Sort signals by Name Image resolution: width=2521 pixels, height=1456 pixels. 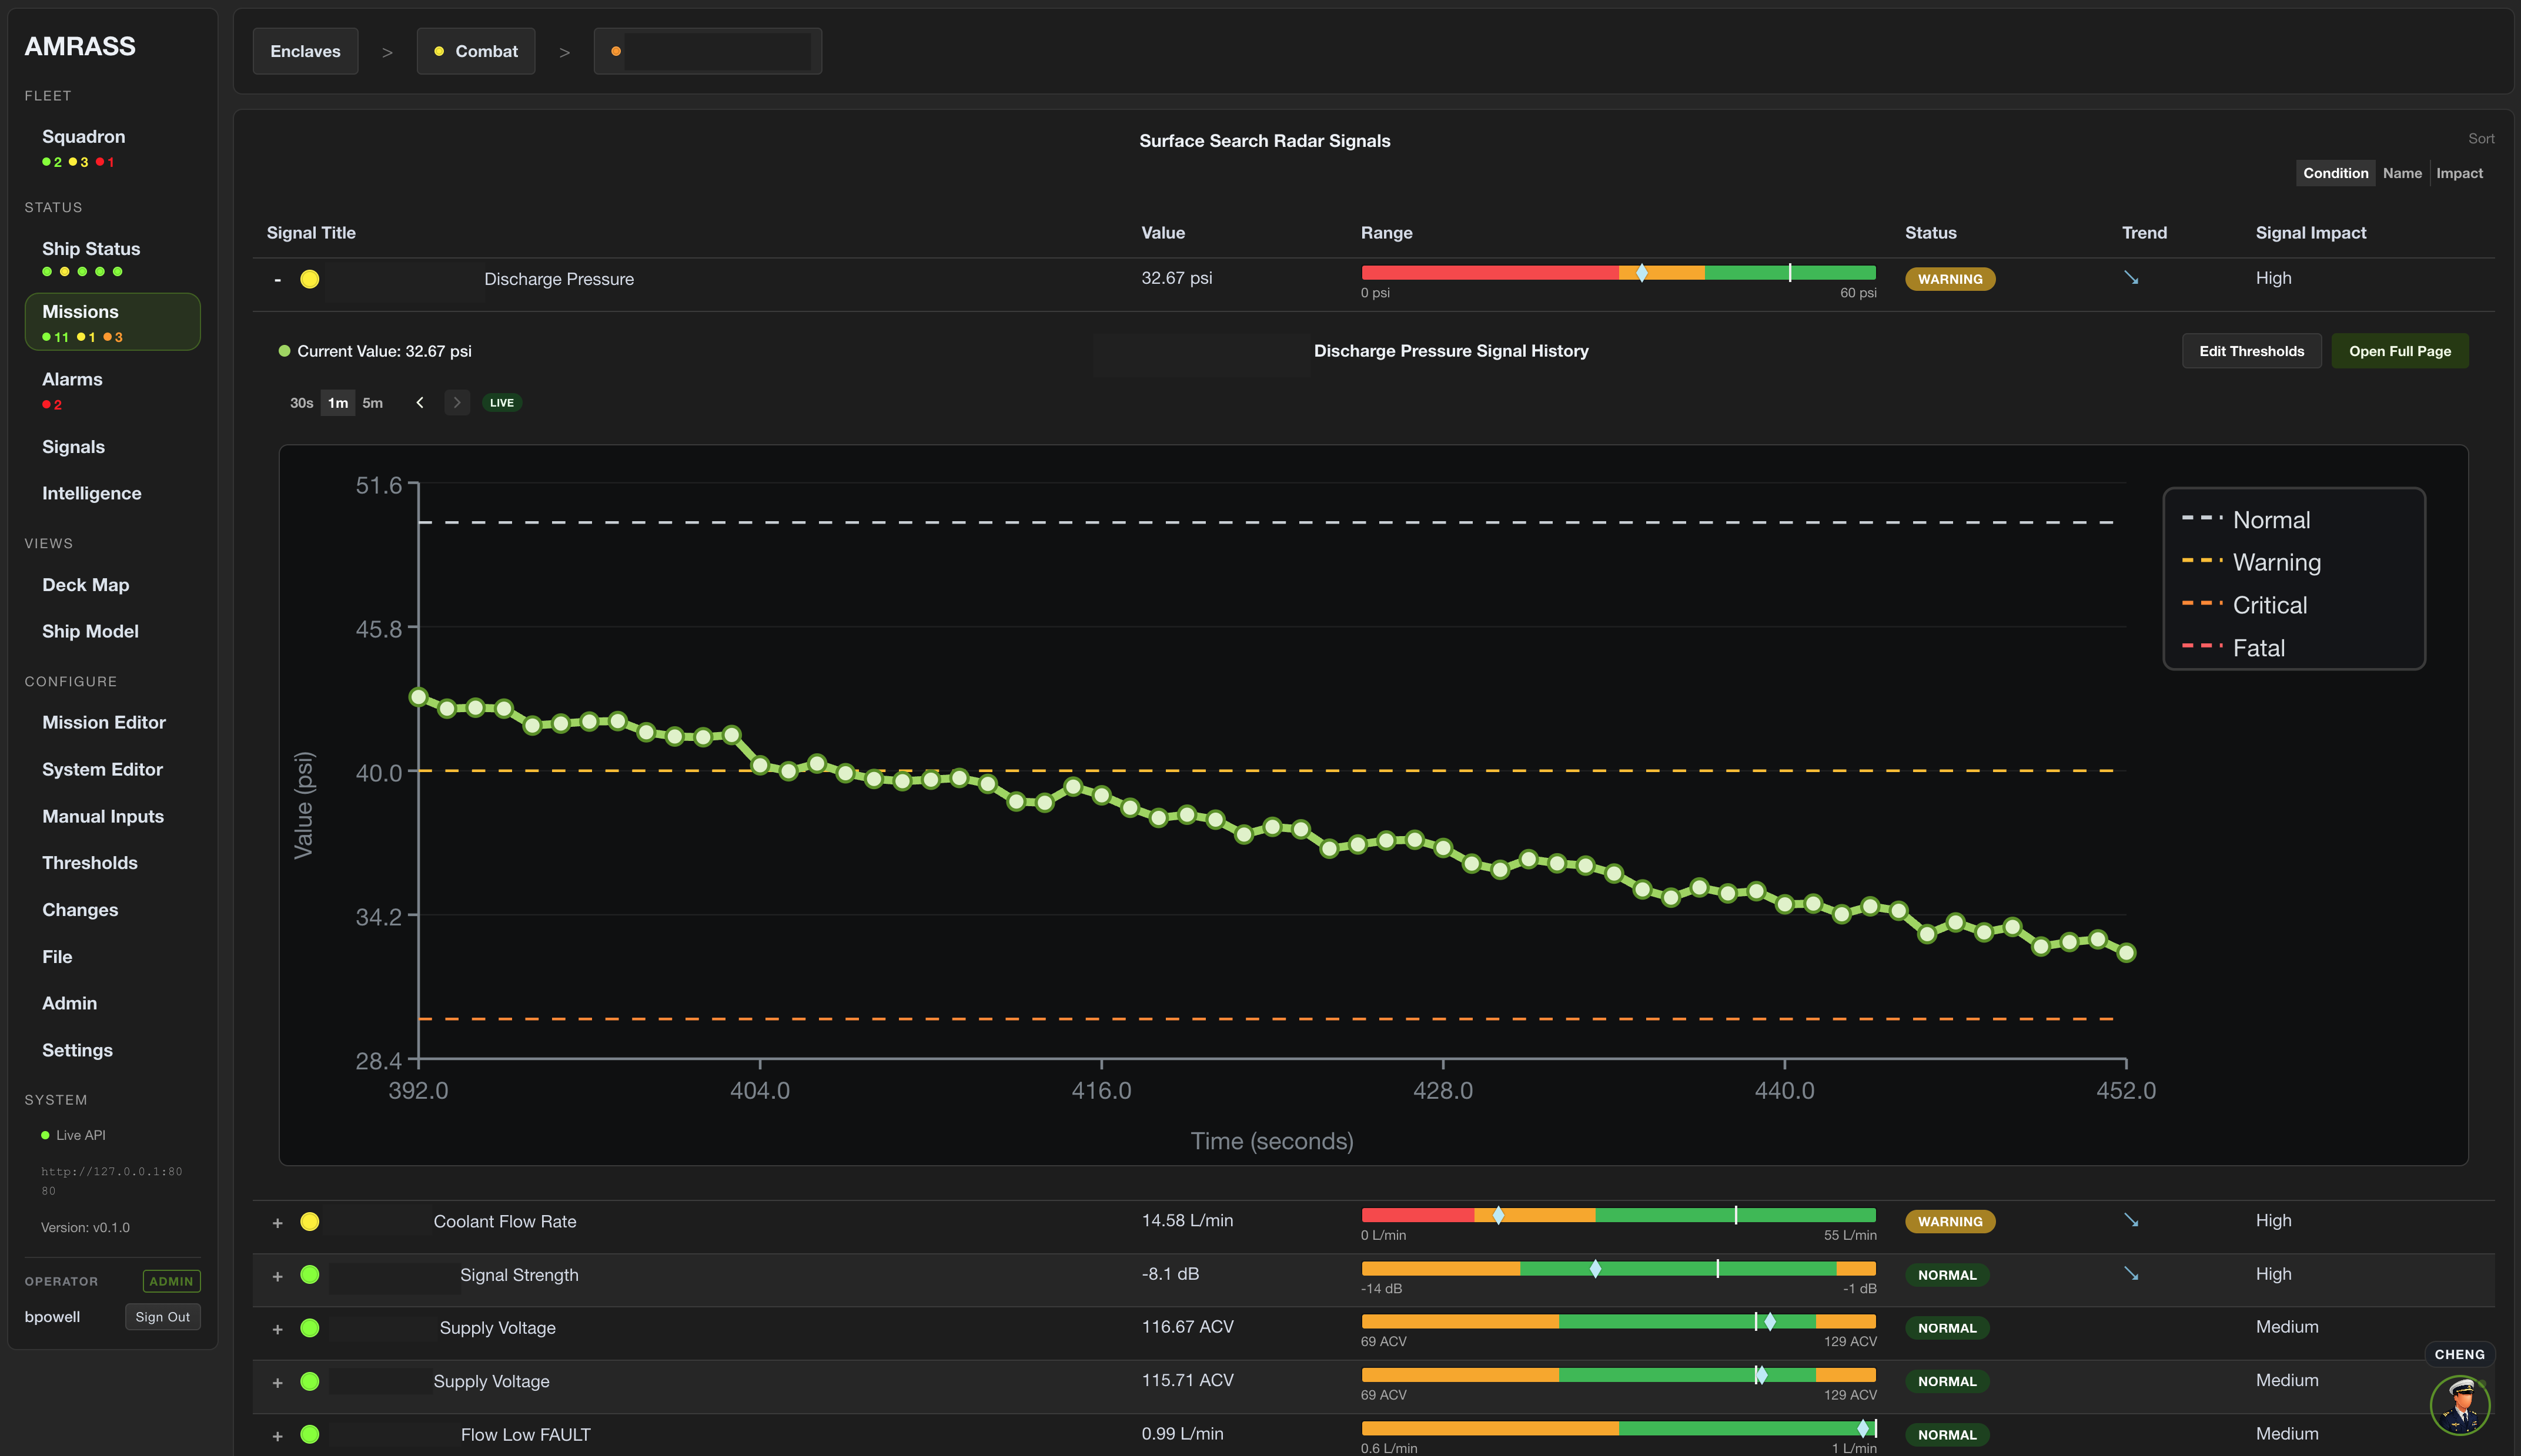pos(2402,173)
